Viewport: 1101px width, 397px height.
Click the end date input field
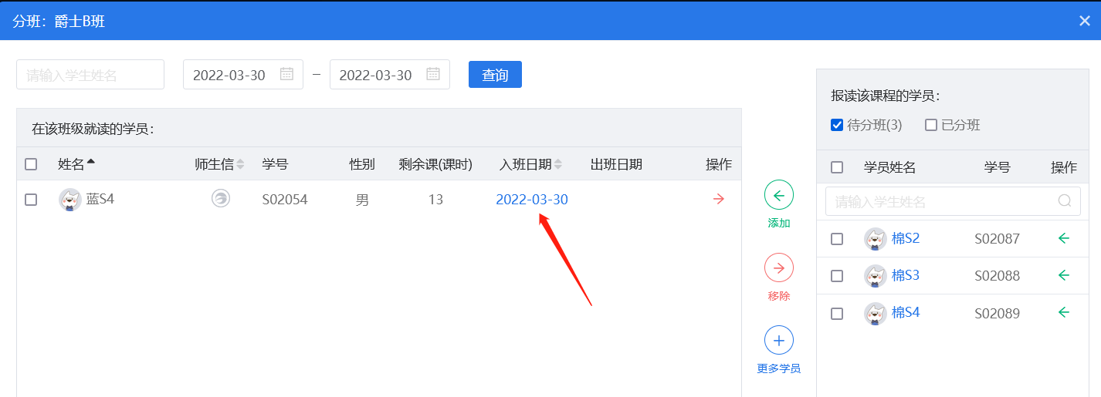(390, 75)
